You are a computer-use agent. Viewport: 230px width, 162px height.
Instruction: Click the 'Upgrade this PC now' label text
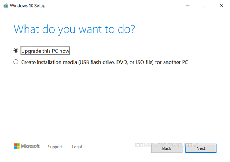(45, 51)
